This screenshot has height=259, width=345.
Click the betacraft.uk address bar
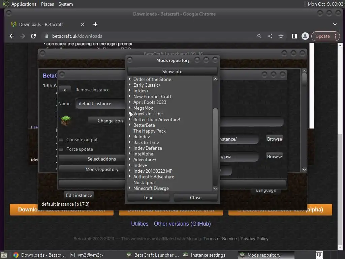pos(150,36)
